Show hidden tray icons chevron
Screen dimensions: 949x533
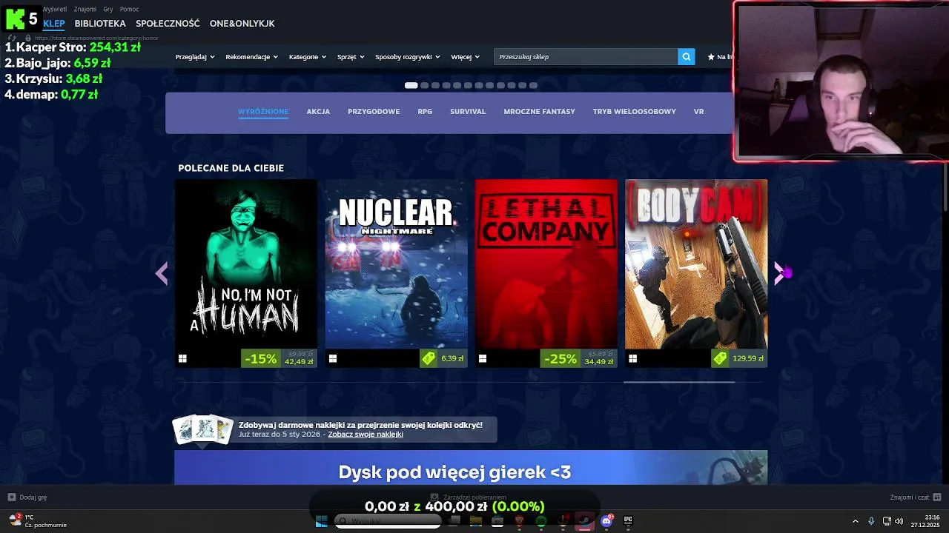click(855, 521)
